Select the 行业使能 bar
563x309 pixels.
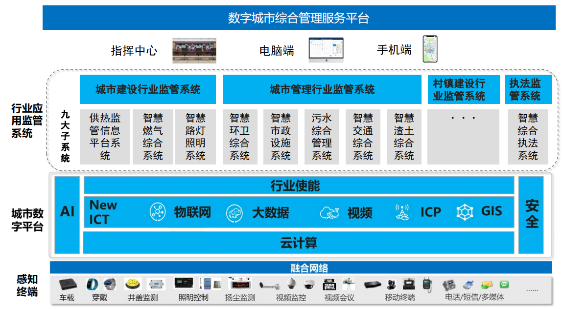pyautogui.click(x=299, y=185)
